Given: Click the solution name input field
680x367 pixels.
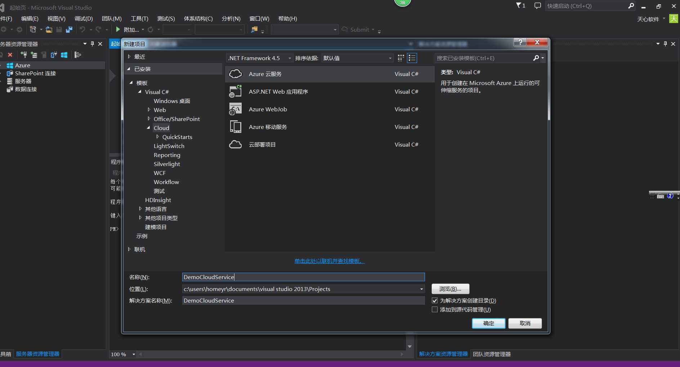Looking at the screenshot, I should [x=303, y=300].
